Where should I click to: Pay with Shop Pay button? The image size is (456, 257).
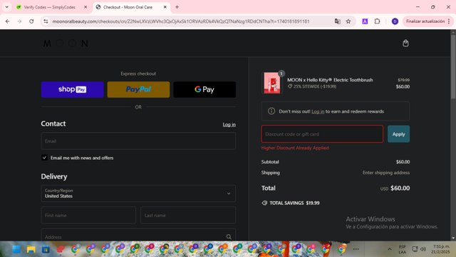pos(73,89)
